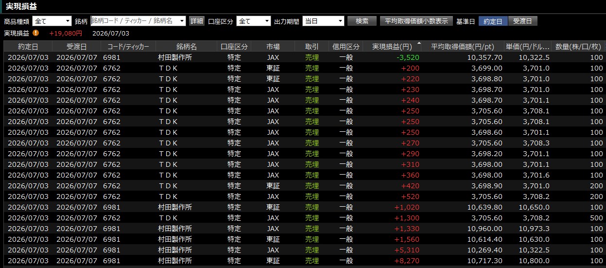The image size is (606, 268).
Task: Click the 10,357.70 average cost cell
Action: click(x=485, y=57)
